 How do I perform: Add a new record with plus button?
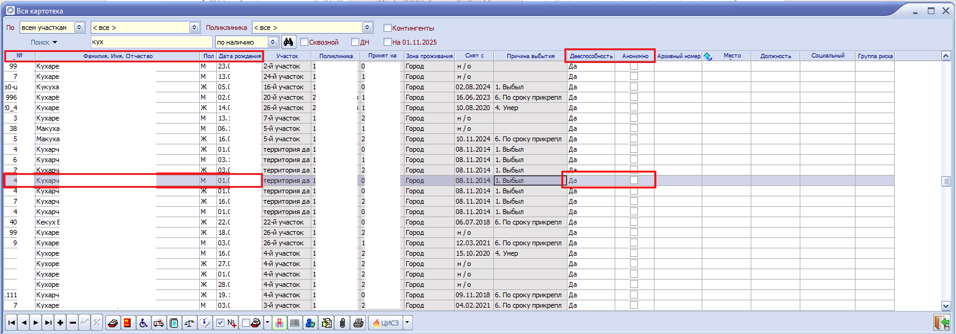60,323
